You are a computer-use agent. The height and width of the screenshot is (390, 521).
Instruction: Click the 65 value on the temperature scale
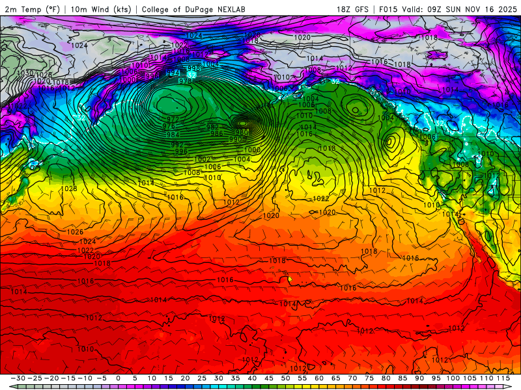coord(335,378)
